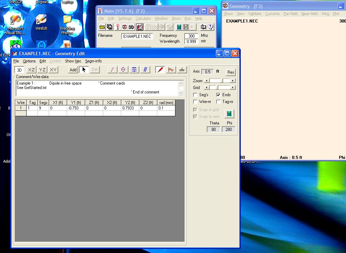Enable the Seg's checkbox
This screenshot has width=346, height=253.
pyautogui.click(x=195, y=95)
